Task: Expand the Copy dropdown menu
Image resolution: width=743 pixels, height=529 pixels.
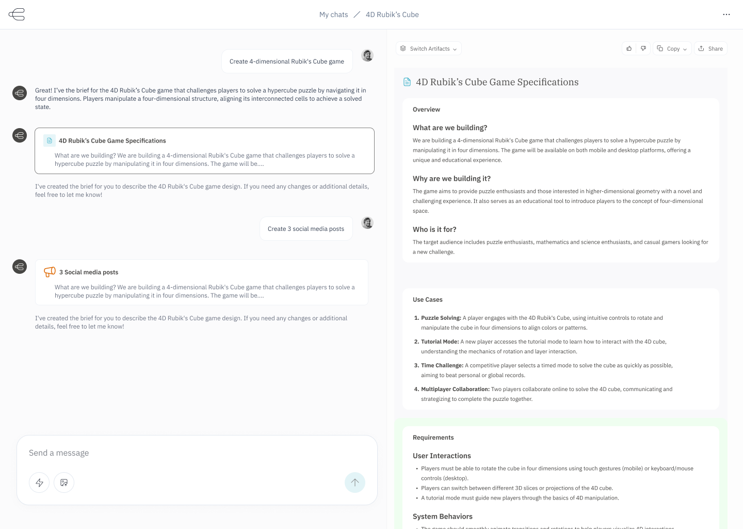Action: (x=672, y=49)
